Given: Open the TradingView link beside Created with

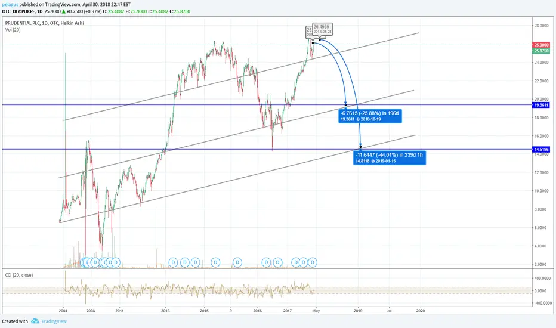Looking at the screenshot, I should click(x=54, y=321).
